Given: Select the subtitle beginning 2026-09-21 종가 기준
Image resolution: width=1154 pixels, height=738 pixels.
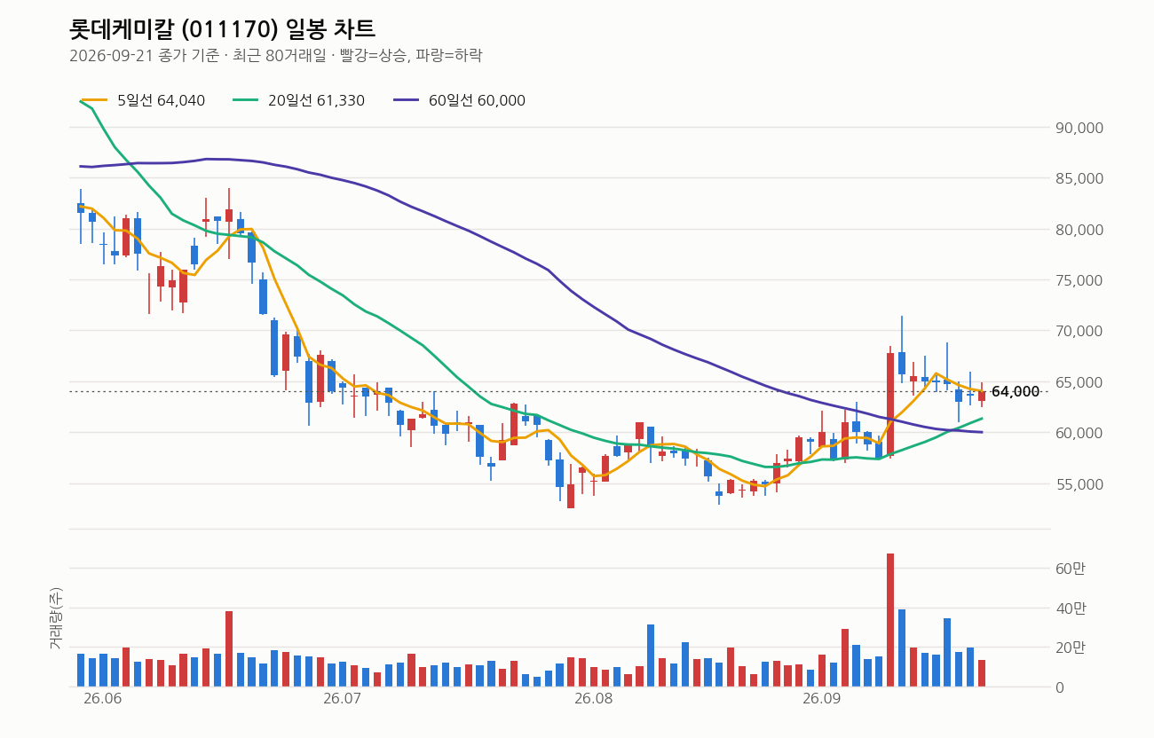Looking at the screenshot, I should point(275,55).
